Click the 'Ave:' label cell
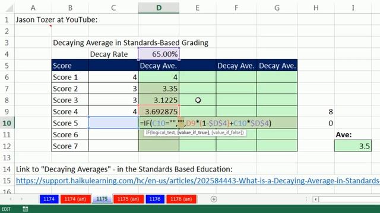The width and height of the screenshot is (380, 213). pos(353,134)
